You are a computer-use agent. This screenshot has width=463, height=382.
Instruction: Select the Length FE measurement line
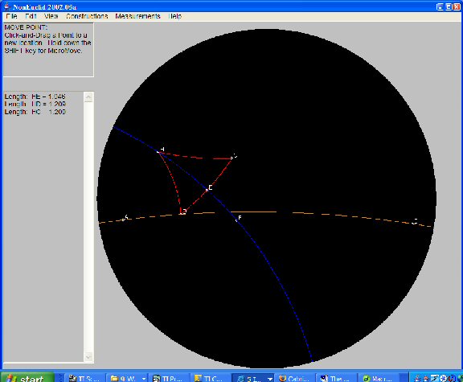[x=35, y=97]
